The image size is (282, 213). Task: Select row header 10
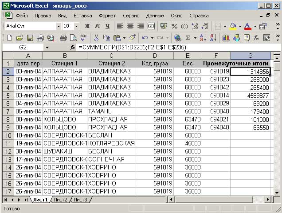click(8, 135)
